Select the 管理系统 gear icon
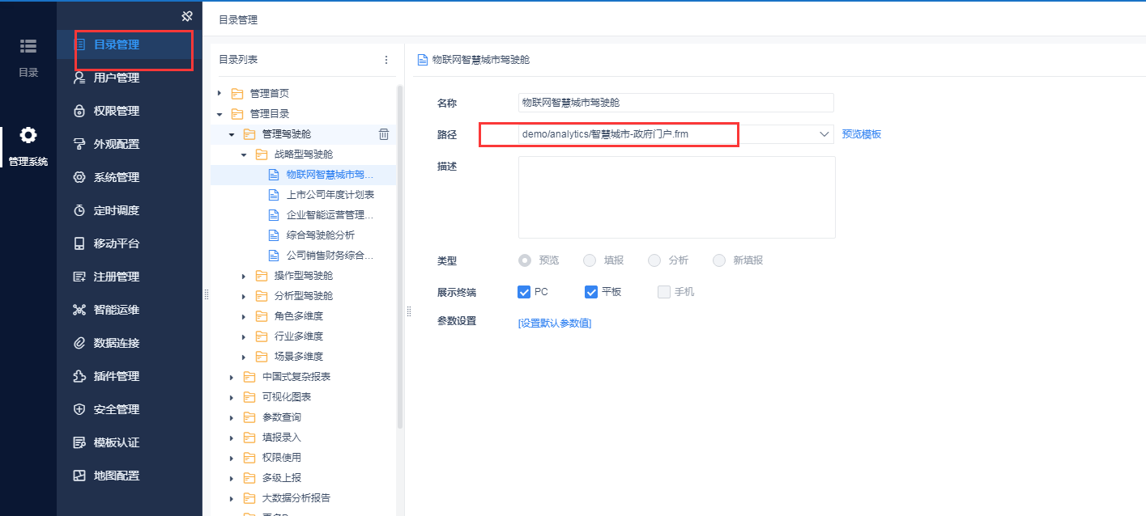The height and width of the screenshot is (516, 1146). (28, 135)
